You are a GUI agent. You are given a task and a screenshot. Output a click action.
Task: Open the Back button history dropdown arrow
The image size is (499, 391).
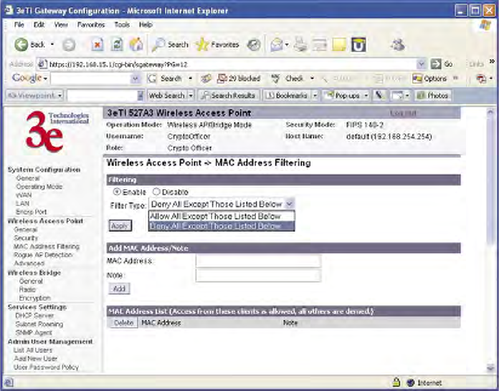point(52,45)
